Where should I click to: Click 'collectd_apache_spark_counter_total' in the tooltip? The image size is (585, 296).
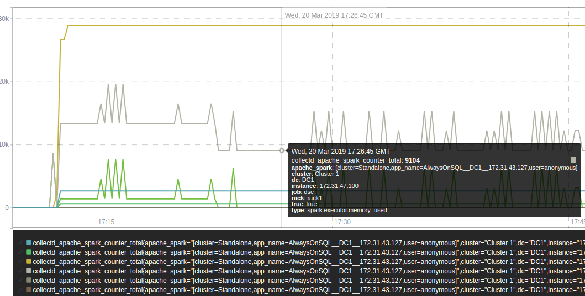tap(347, 160)
